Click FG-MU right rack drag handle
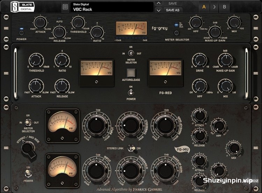 [x=256, y=148]
